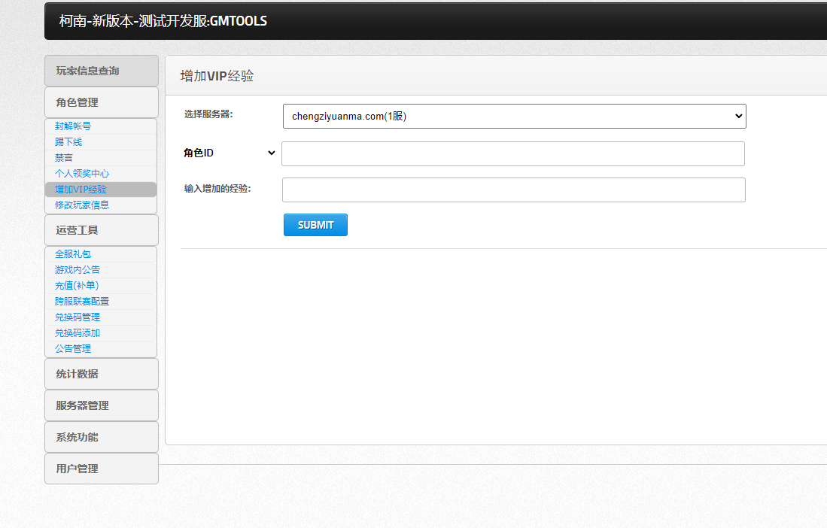The width and height of the screenshot is (827, 528).
Task: Open 个人领奖中心 in the sidebar
Action: point(82,174)
